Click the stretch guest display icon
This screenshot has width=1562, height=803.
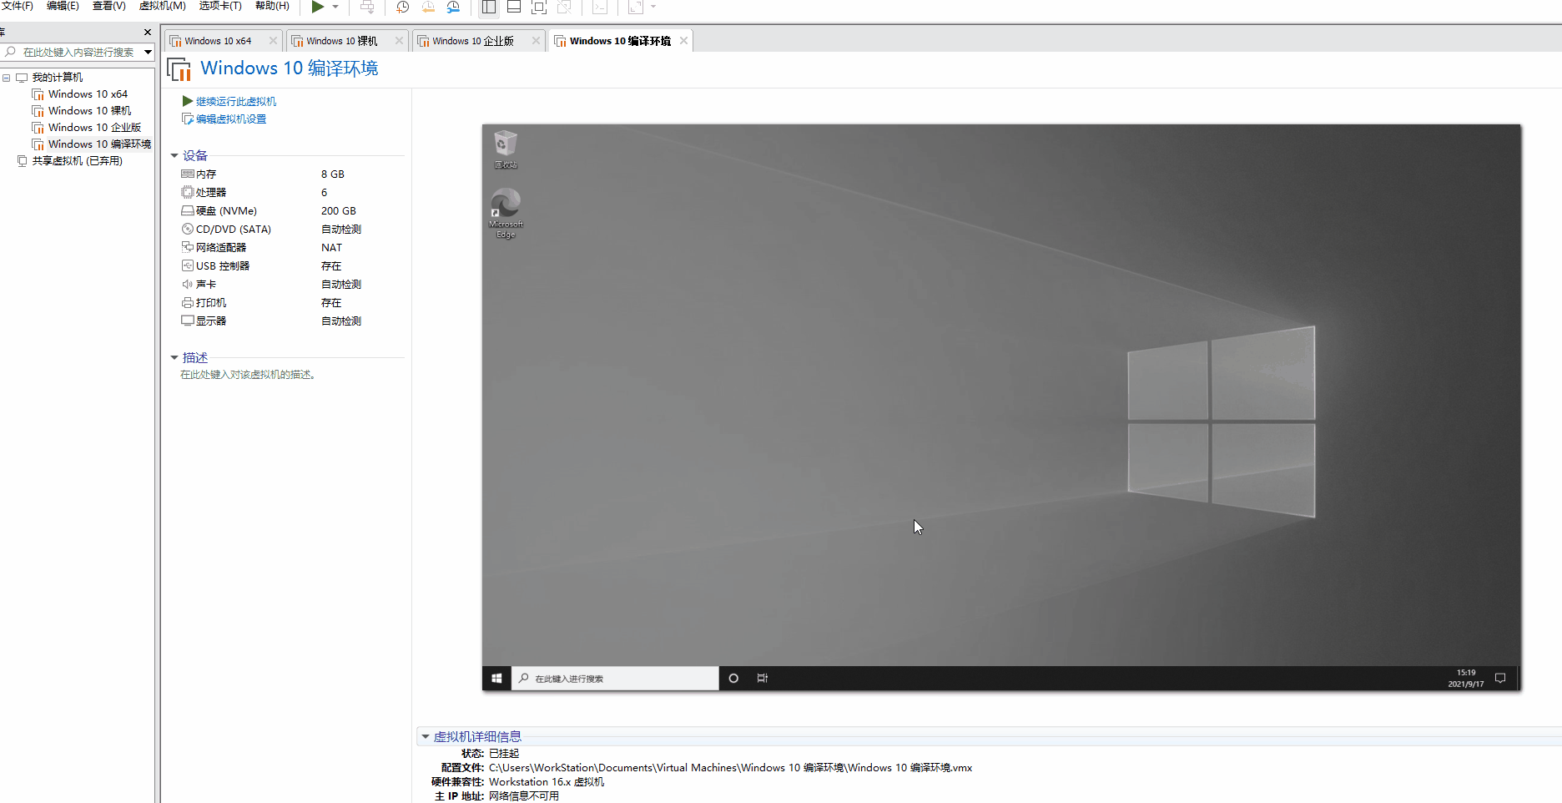(636, 7)
